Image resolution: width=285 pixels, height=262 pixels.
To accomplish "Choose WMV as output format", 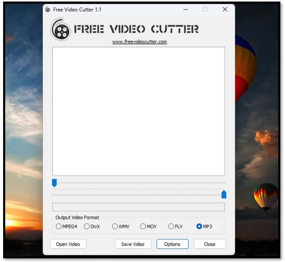I will pos(120,226).
